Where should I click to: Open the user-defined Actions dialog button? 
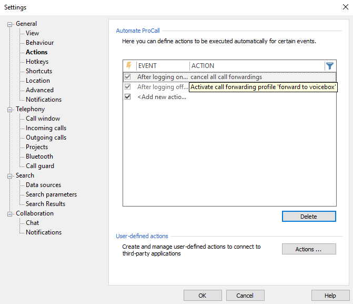[308, 249]
